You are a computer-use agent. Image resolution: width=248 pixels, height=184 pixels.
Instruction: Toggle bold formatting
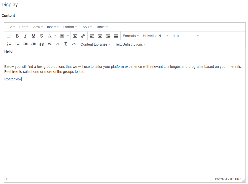point(17,36)
